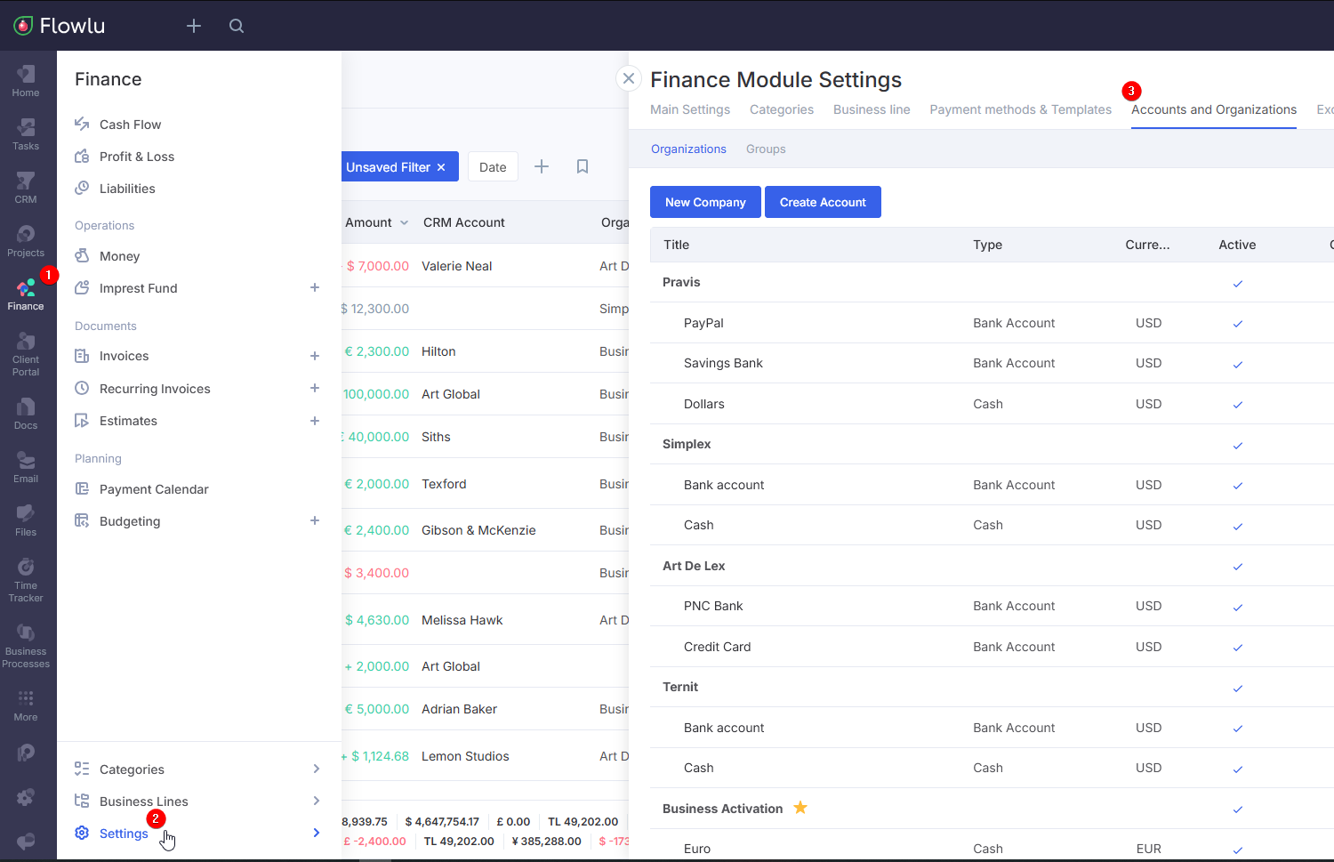Expand Business Lines submenu chevron
1334x862 pixels.
(x=317, y=801)
